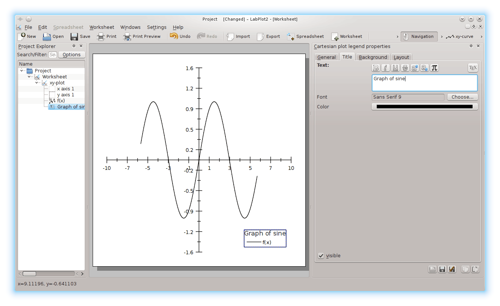Uncheck the visible checkbox
The width and height of the screenshot is (500, 306).
321,256
